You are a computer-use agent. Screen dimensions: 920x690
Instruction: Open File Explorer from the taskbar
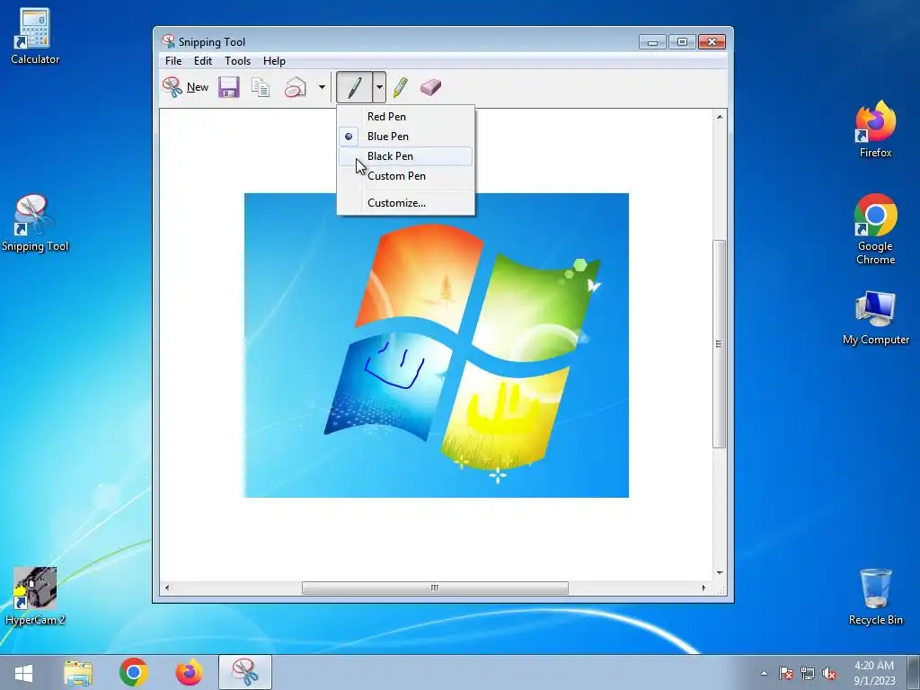(x=78, y=672)
